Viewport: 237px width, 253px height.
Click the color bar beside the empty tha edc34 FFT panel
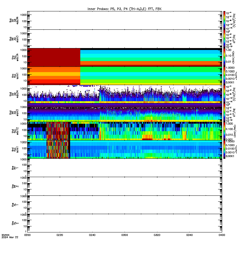point(224,20)
